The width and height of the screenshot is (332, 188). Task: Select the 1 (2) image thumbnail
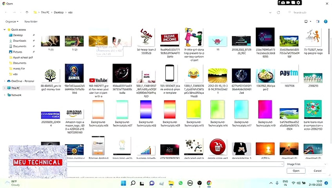point(74,41)
